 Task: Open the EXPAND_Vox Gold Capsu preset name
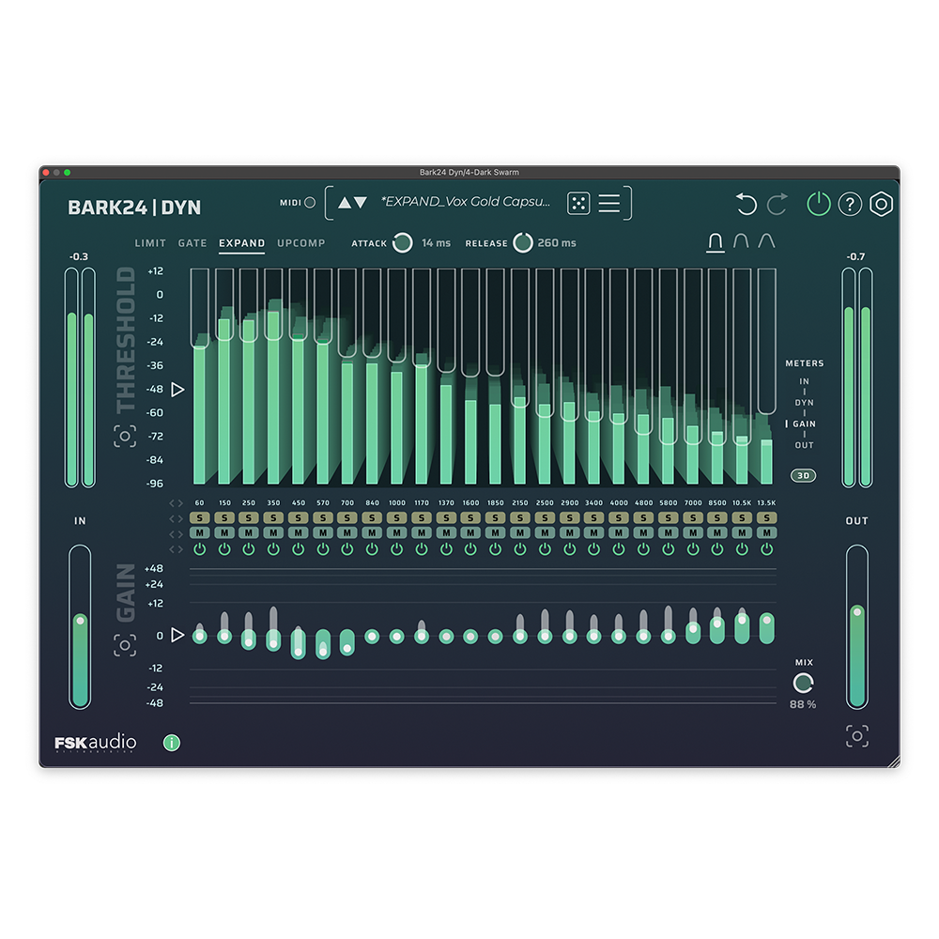pyautogui.click(x=466, y=202)
